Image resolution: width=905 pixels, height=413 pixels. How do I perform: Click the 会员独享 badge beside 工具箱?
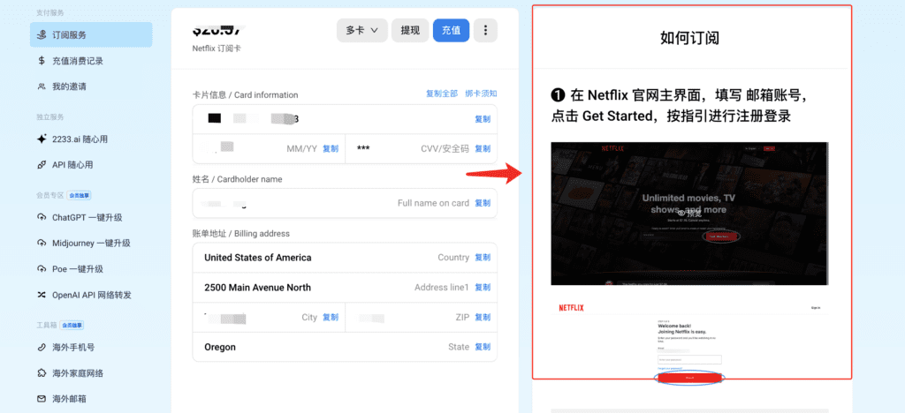click(x=72, y=326)
